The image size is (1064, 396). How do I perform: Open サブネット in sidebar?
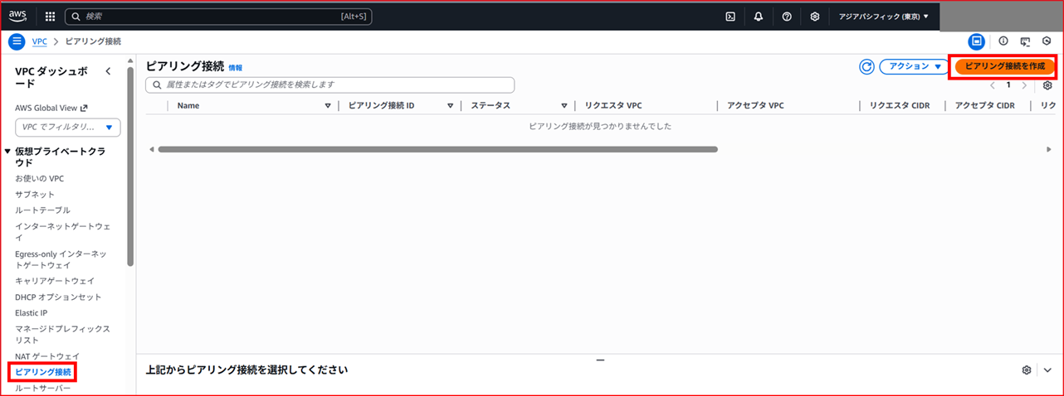pos(35,194)
